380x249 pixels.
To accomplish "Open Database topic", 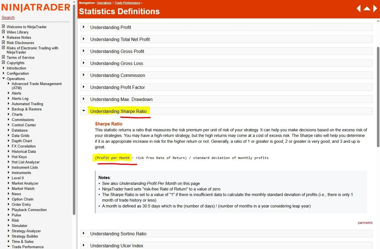I will click(20, 130).
